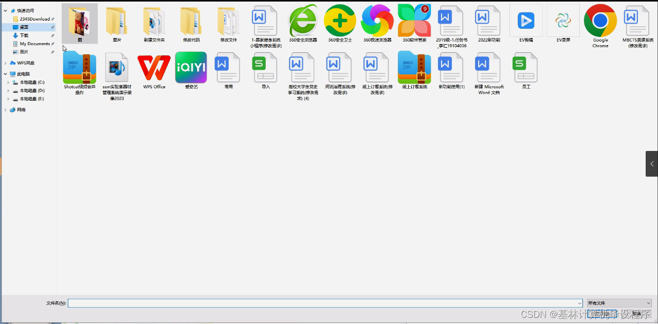Click the 360安全浏览器 shortcut icon
The image size is (658, 324).
[303, 23]
